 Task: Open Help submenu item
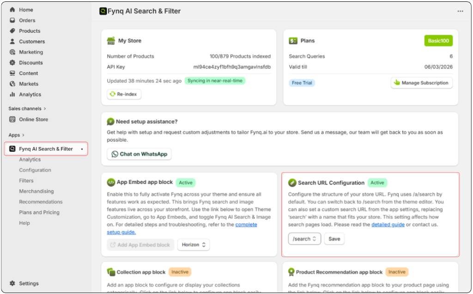coord(24,223)
